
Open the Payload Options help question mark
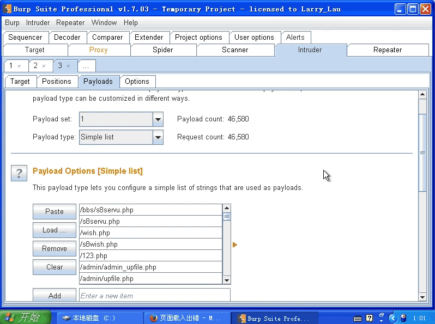tap(19, 173)
